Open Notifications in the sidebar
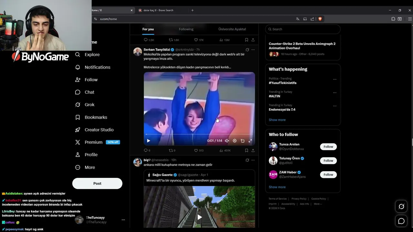This screenshot has height=232, width=413. pos(93,67)
